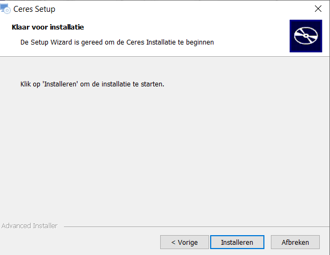This screenshot has height=255, width=330.
Task: Click the Installeren button to start installation
Action: click(x=237, y=242)
